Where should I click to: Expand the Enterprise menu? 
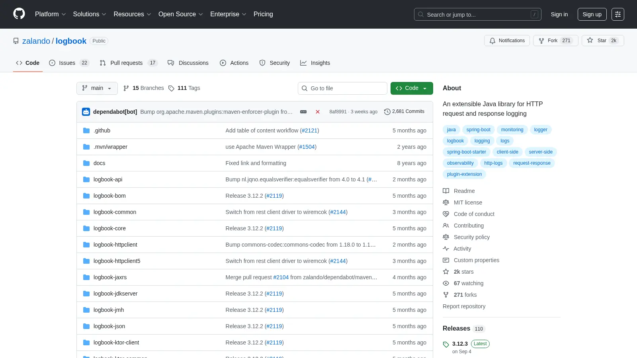(228, 14)
